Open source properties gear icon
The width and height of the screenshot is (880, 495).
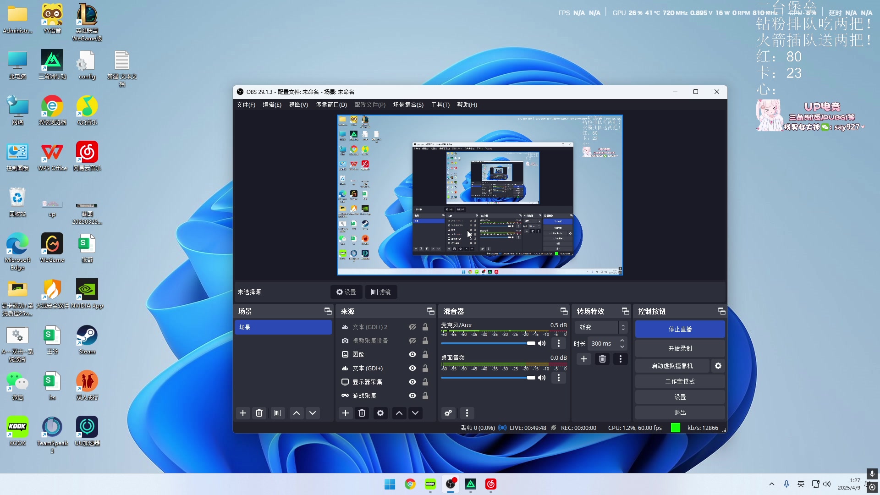(380, 413)
